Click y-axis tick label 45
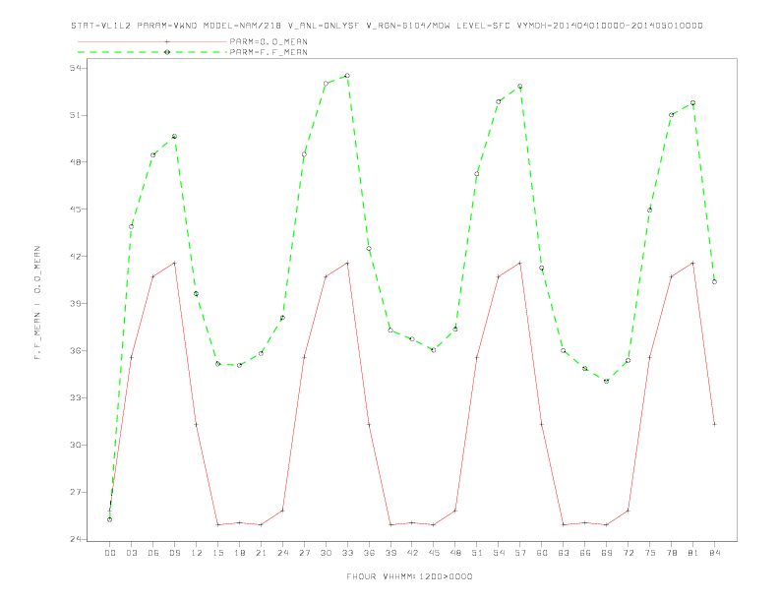This screenshot has height=602, width=779. [75, 210]
